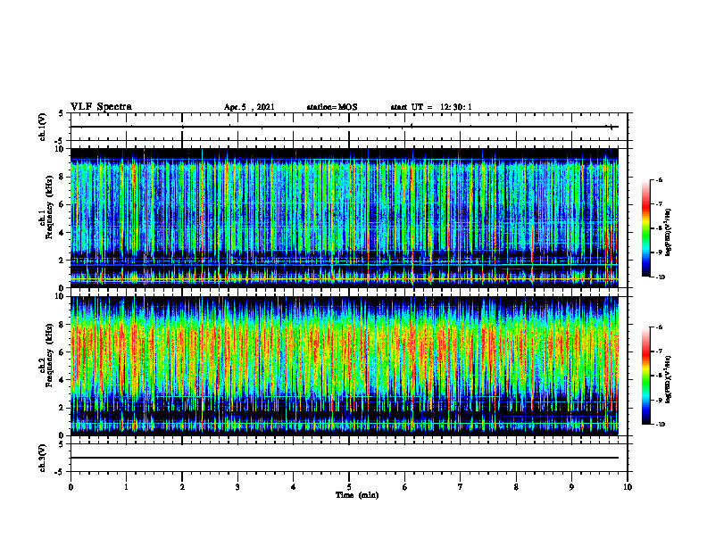Click the "-10" tick on ch.1 colorbar
The image size is (707, 546).
[660, 277]
